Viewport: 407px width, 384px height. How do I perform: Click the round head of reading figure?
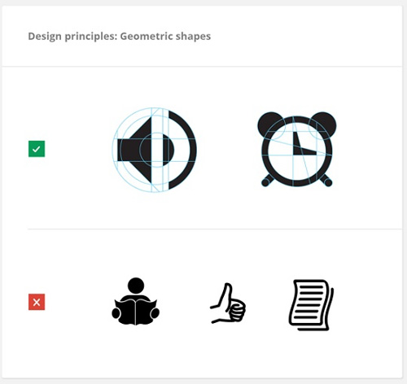coord(136,286)
